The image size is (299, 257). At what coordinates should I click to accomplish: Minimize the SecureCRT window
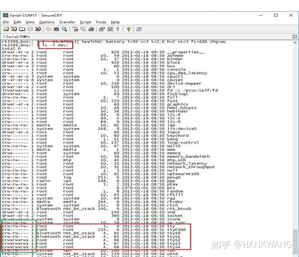261,15
